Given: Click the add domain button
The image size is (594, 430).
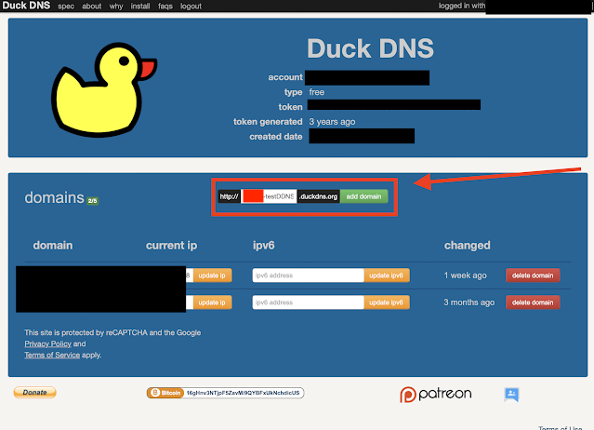Looking at the screenshot, I should click(363, 196).
